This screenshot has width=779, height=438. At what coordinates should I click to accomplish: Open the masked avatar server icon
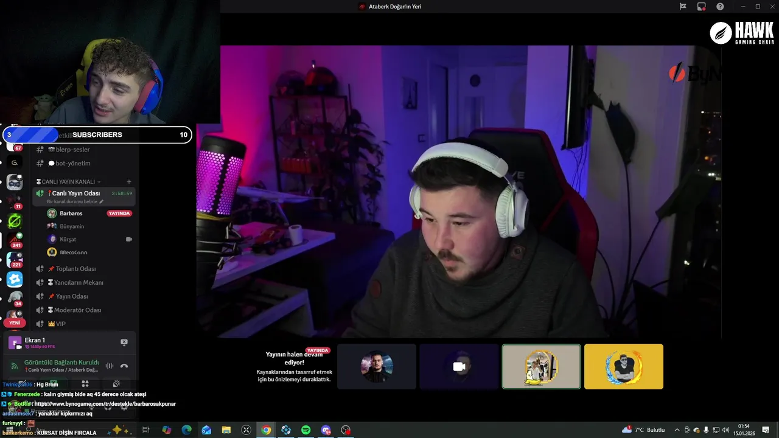click(15, 182)
